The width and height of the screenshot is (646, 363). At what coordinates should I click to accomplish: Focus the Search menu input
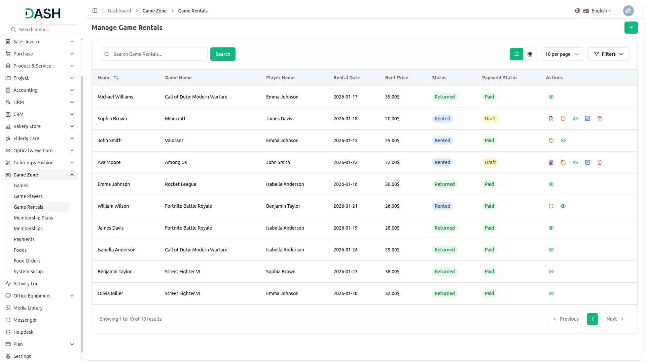click(43, 30)
